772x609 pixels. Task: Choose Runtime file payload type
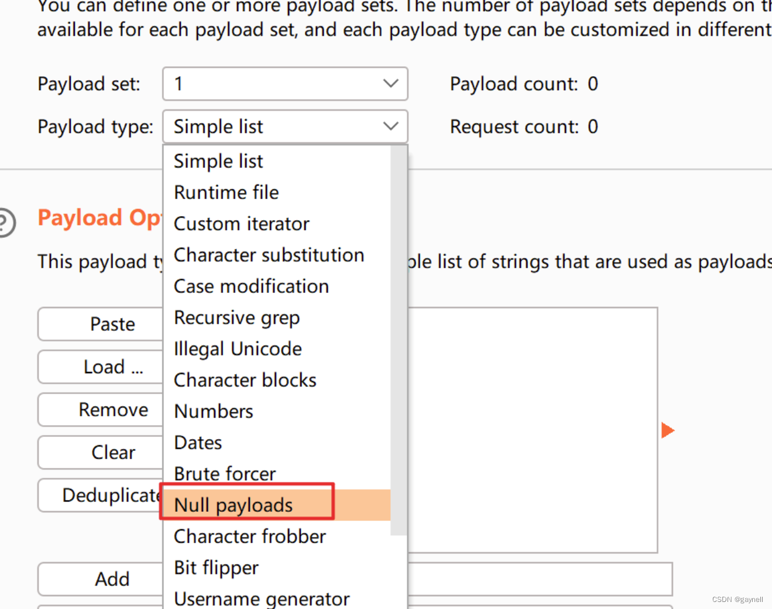tap(276, 192)
